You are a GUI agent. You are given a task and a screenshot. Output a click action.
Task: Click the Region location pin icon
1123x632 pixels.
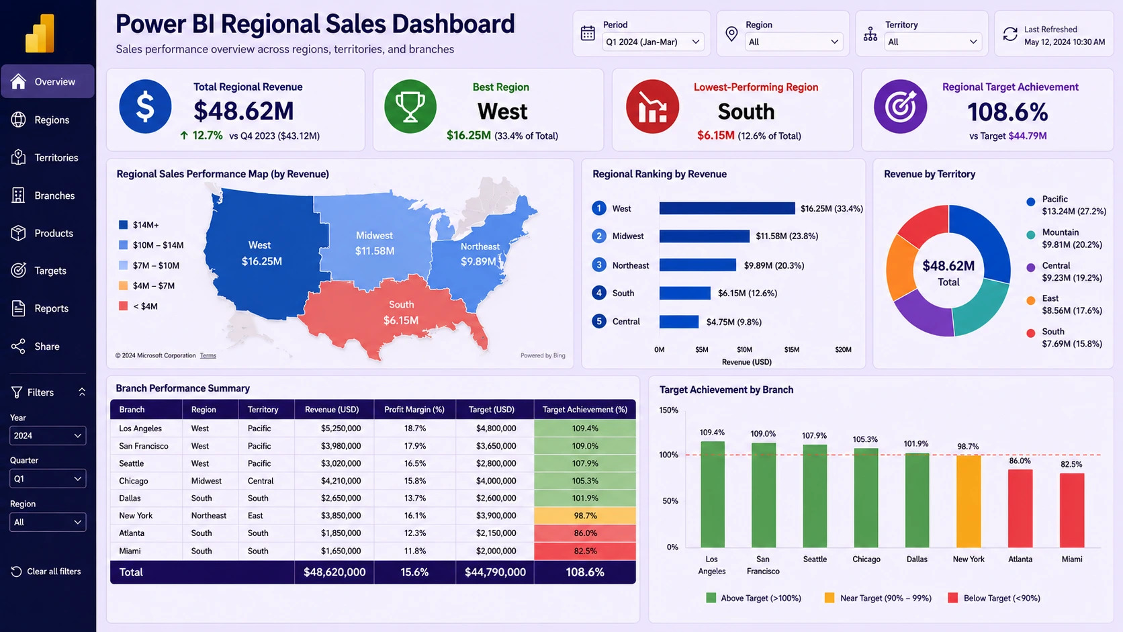[x=732, y=33]
